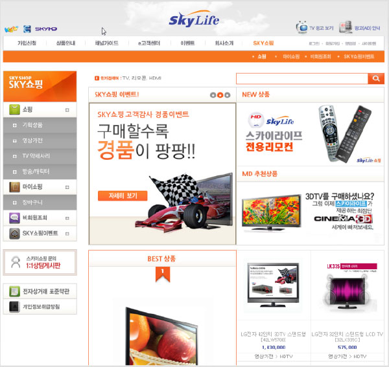
Task: Expand the SKY쇼핑이벤트 sidebar section toggle
Action: tap(67, 234)
